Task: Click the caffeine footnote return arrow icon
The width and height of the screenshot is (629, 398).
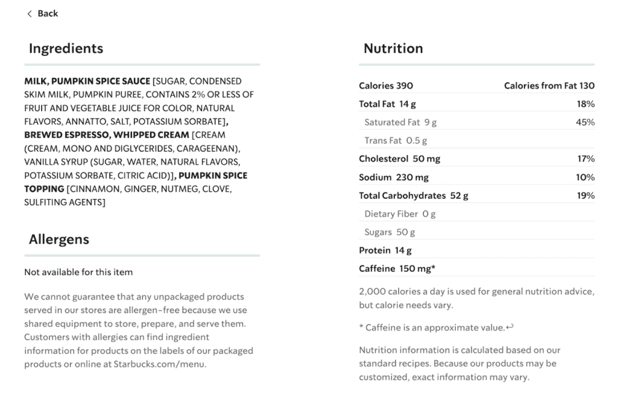Action: click(510, 327)
